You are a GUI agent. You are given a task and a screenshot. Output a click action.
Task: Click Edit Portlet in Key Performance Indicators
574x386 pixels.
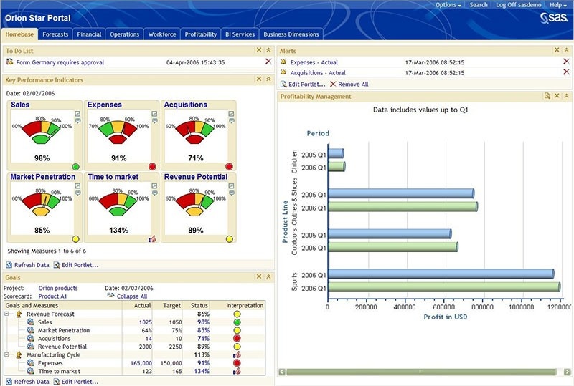76,265
